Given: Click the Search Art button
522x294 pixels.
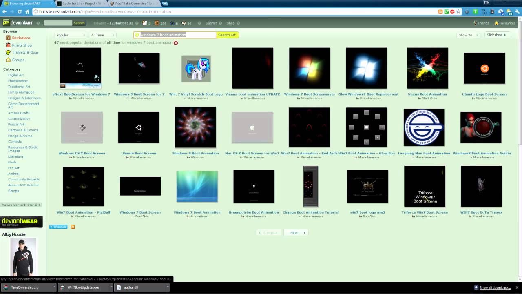Looking at the screenshot, I should click(227, 35).
